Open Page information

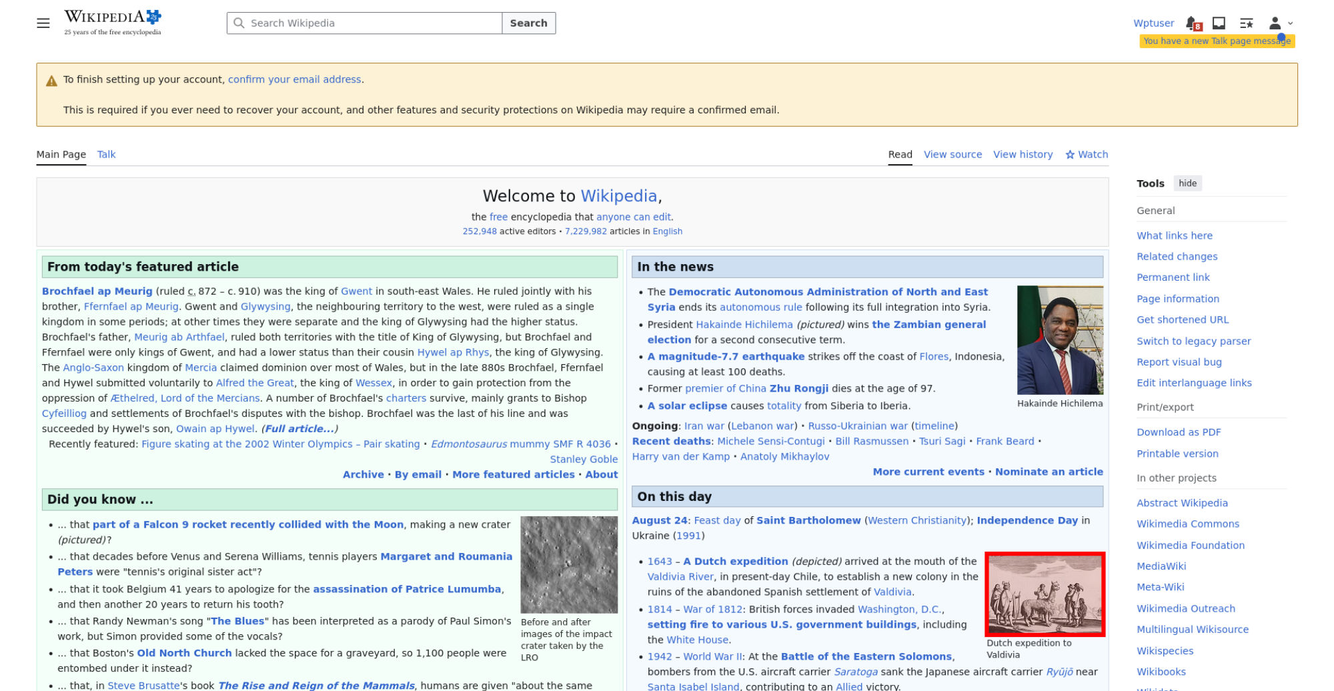1178,299
